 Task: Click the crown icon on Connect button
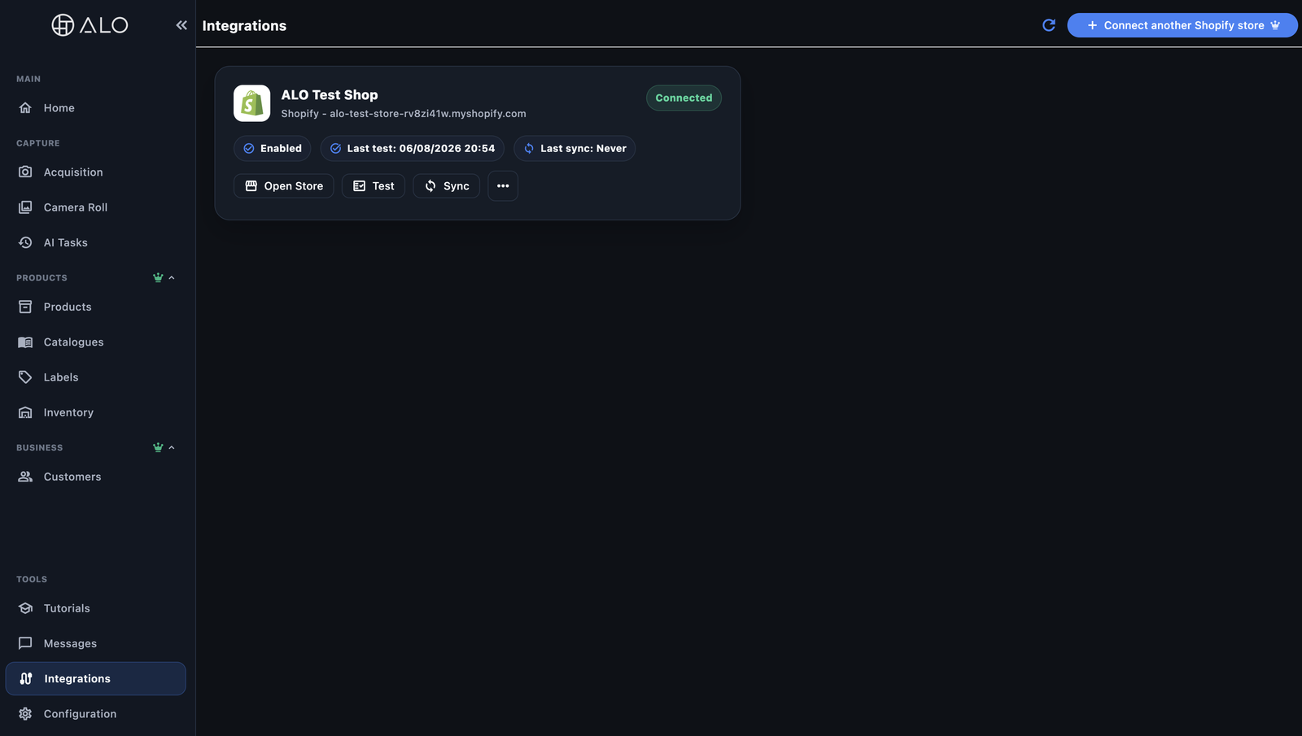click(x=1275, y=25)
